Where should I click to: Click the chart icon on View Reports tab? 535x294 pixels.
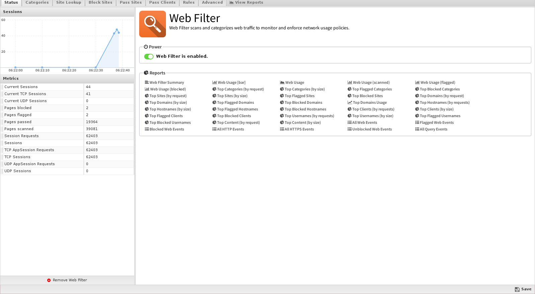[232, 2]
